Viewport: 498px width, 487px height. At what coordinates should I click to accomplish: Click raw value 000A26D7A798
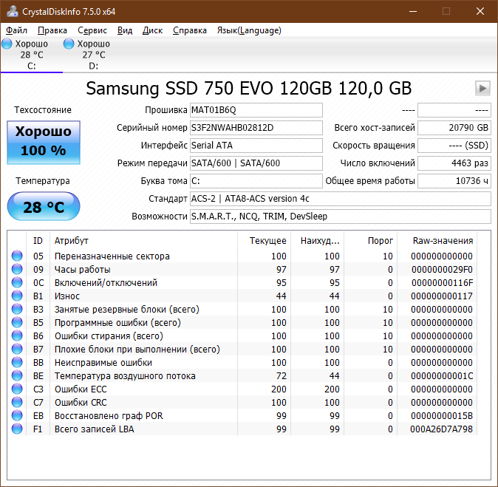click(441, 429)
